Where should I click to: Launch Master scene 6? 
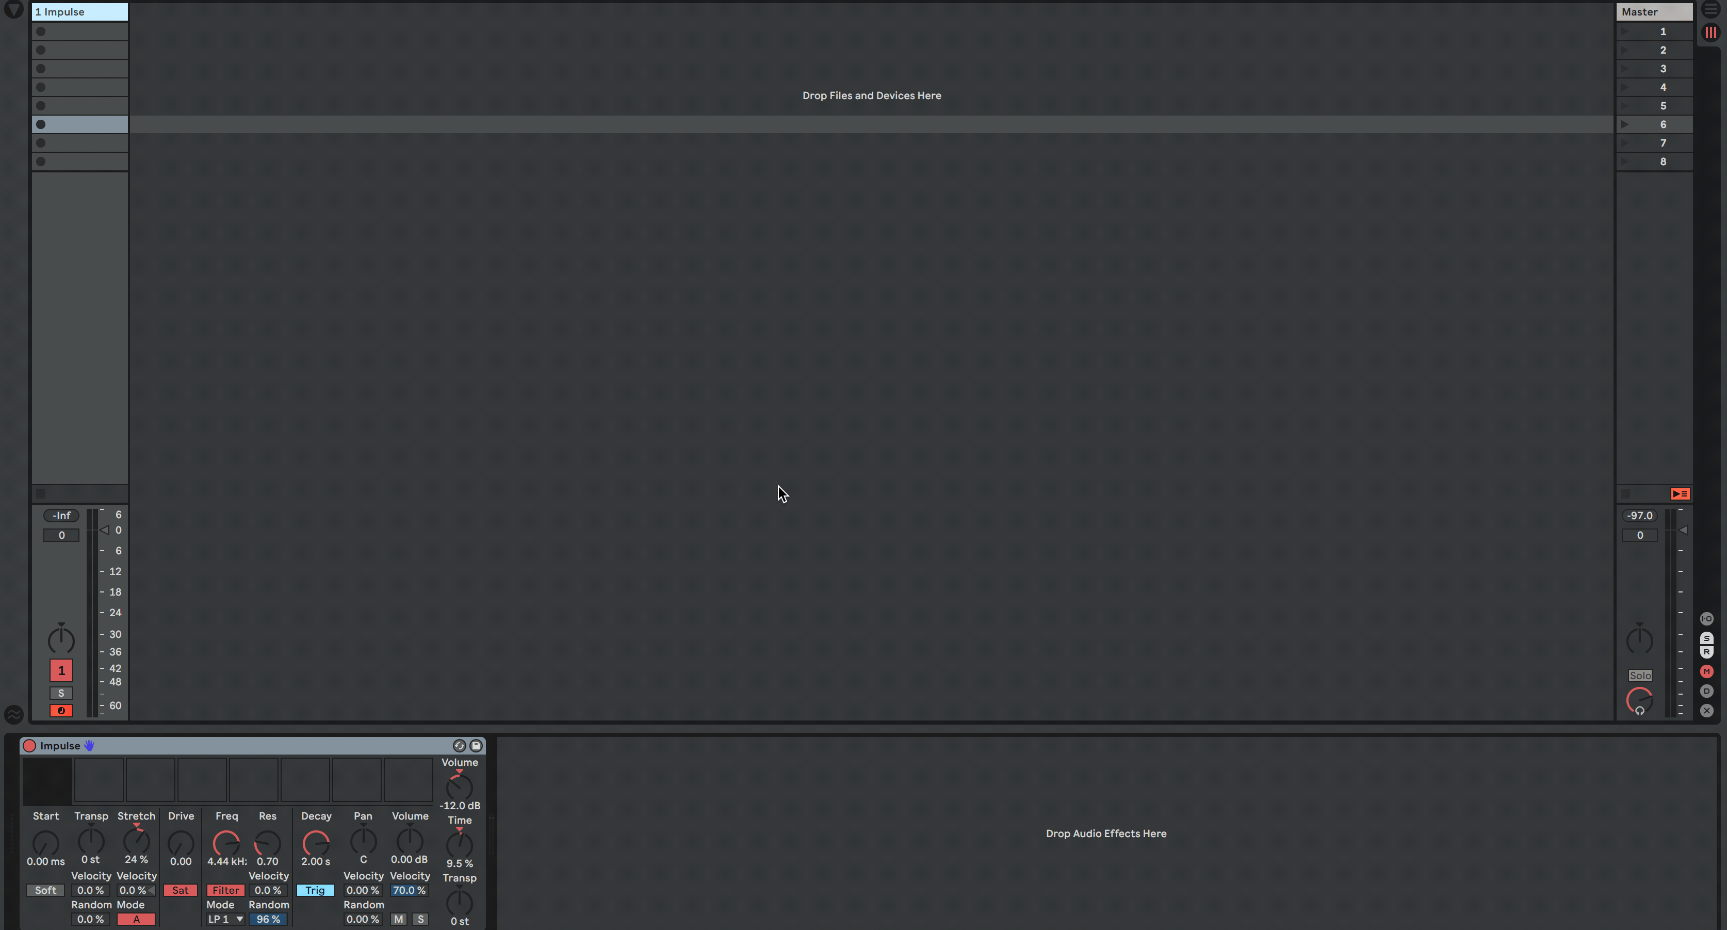(x=1625, y=124)
